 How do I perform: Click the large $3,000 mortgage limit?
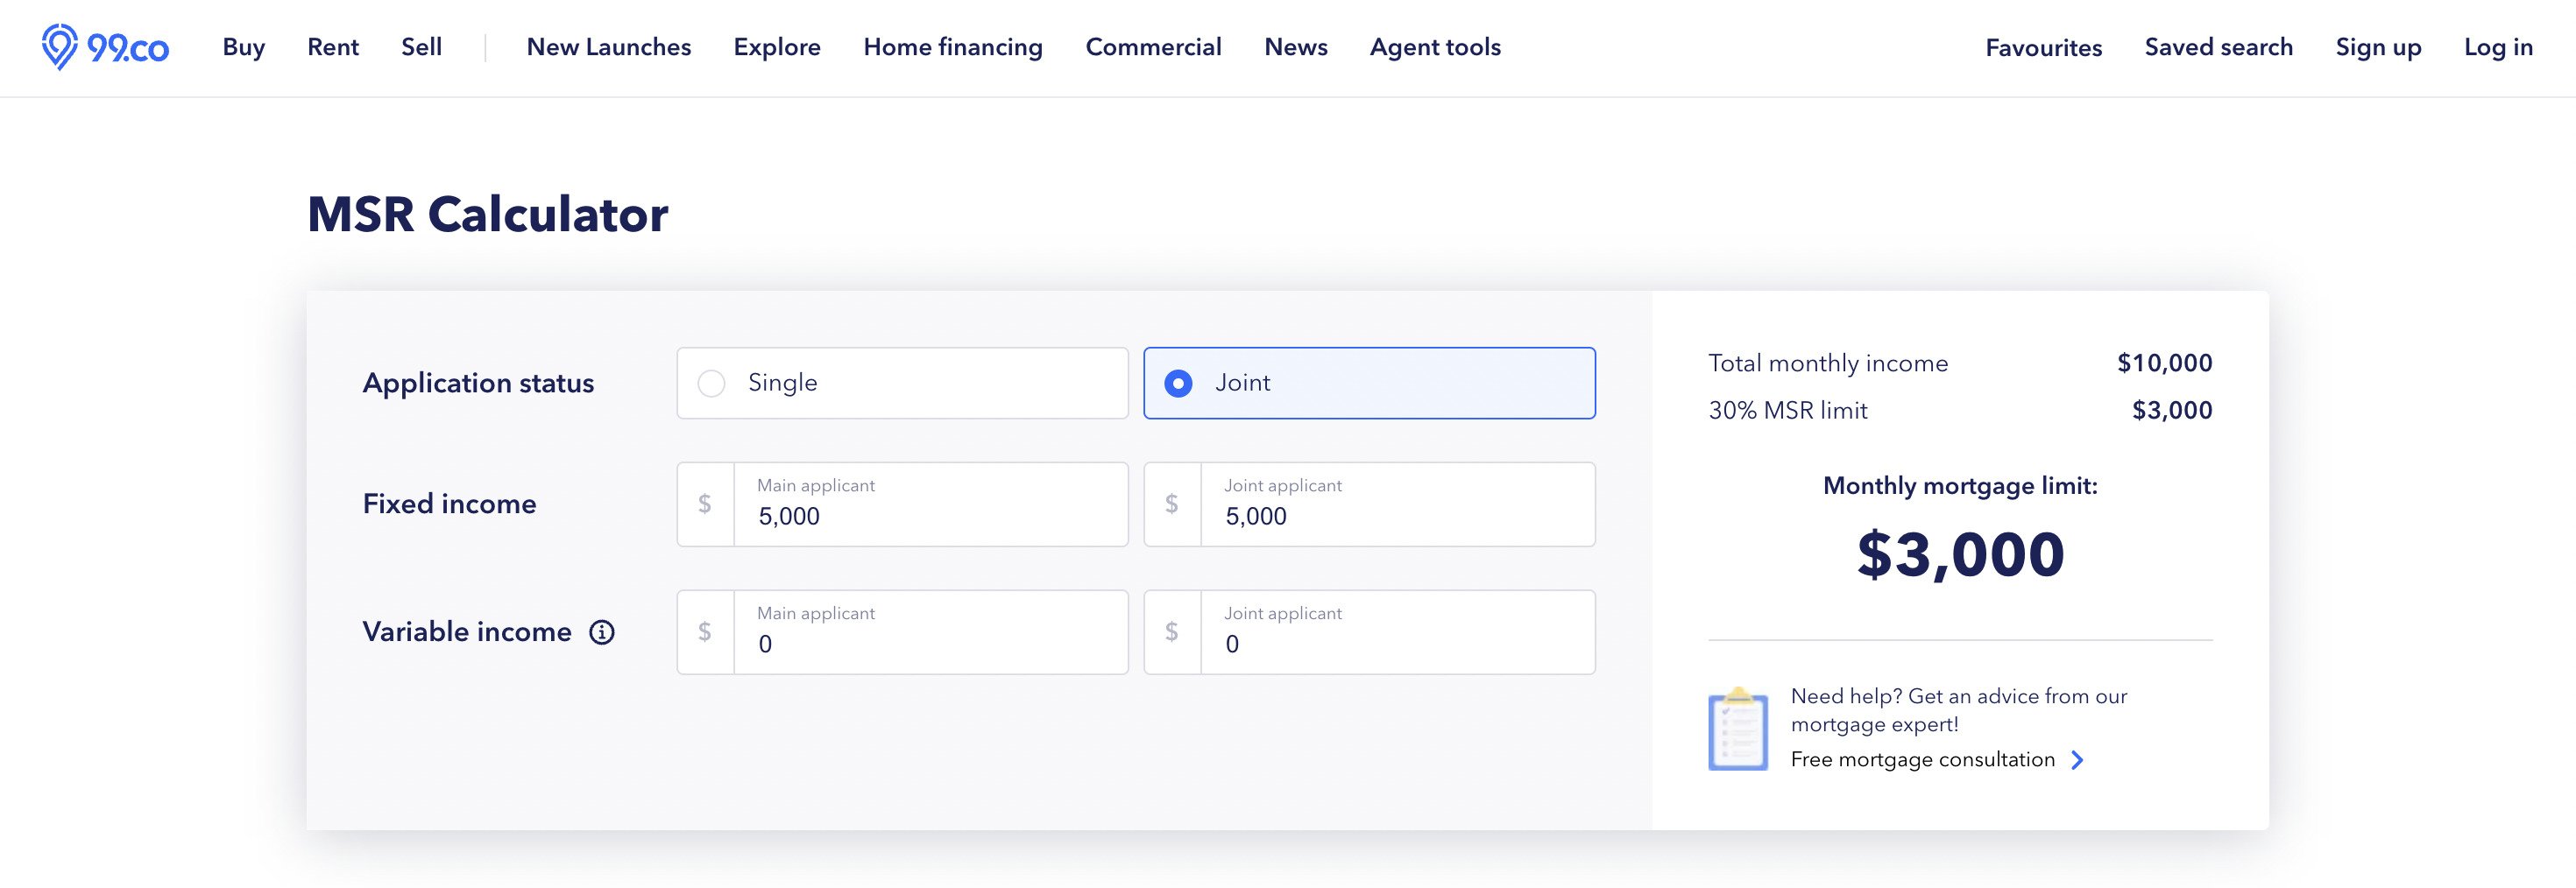[1960, 554]
